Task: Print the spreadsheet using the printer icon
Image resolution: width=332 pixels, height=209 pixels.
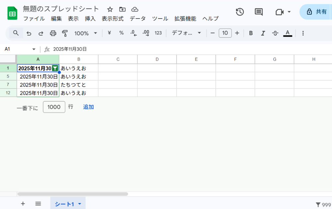Action: pos(53,33)
